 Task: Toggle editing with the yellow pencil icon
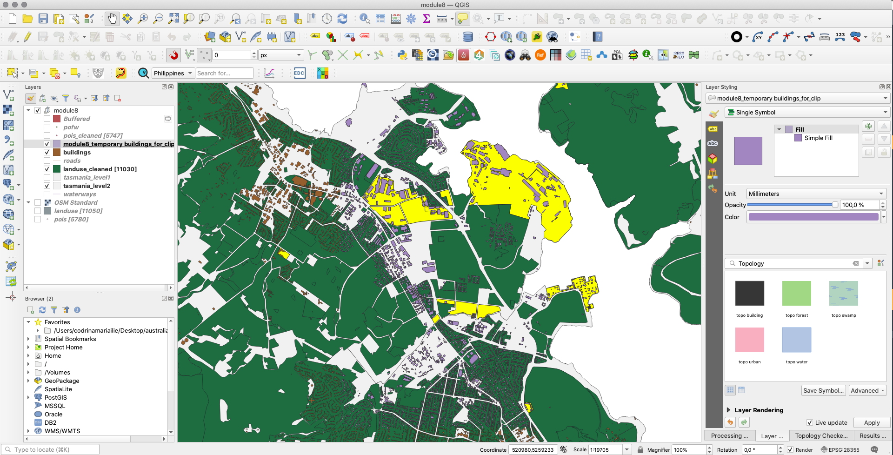pos(28,37)
